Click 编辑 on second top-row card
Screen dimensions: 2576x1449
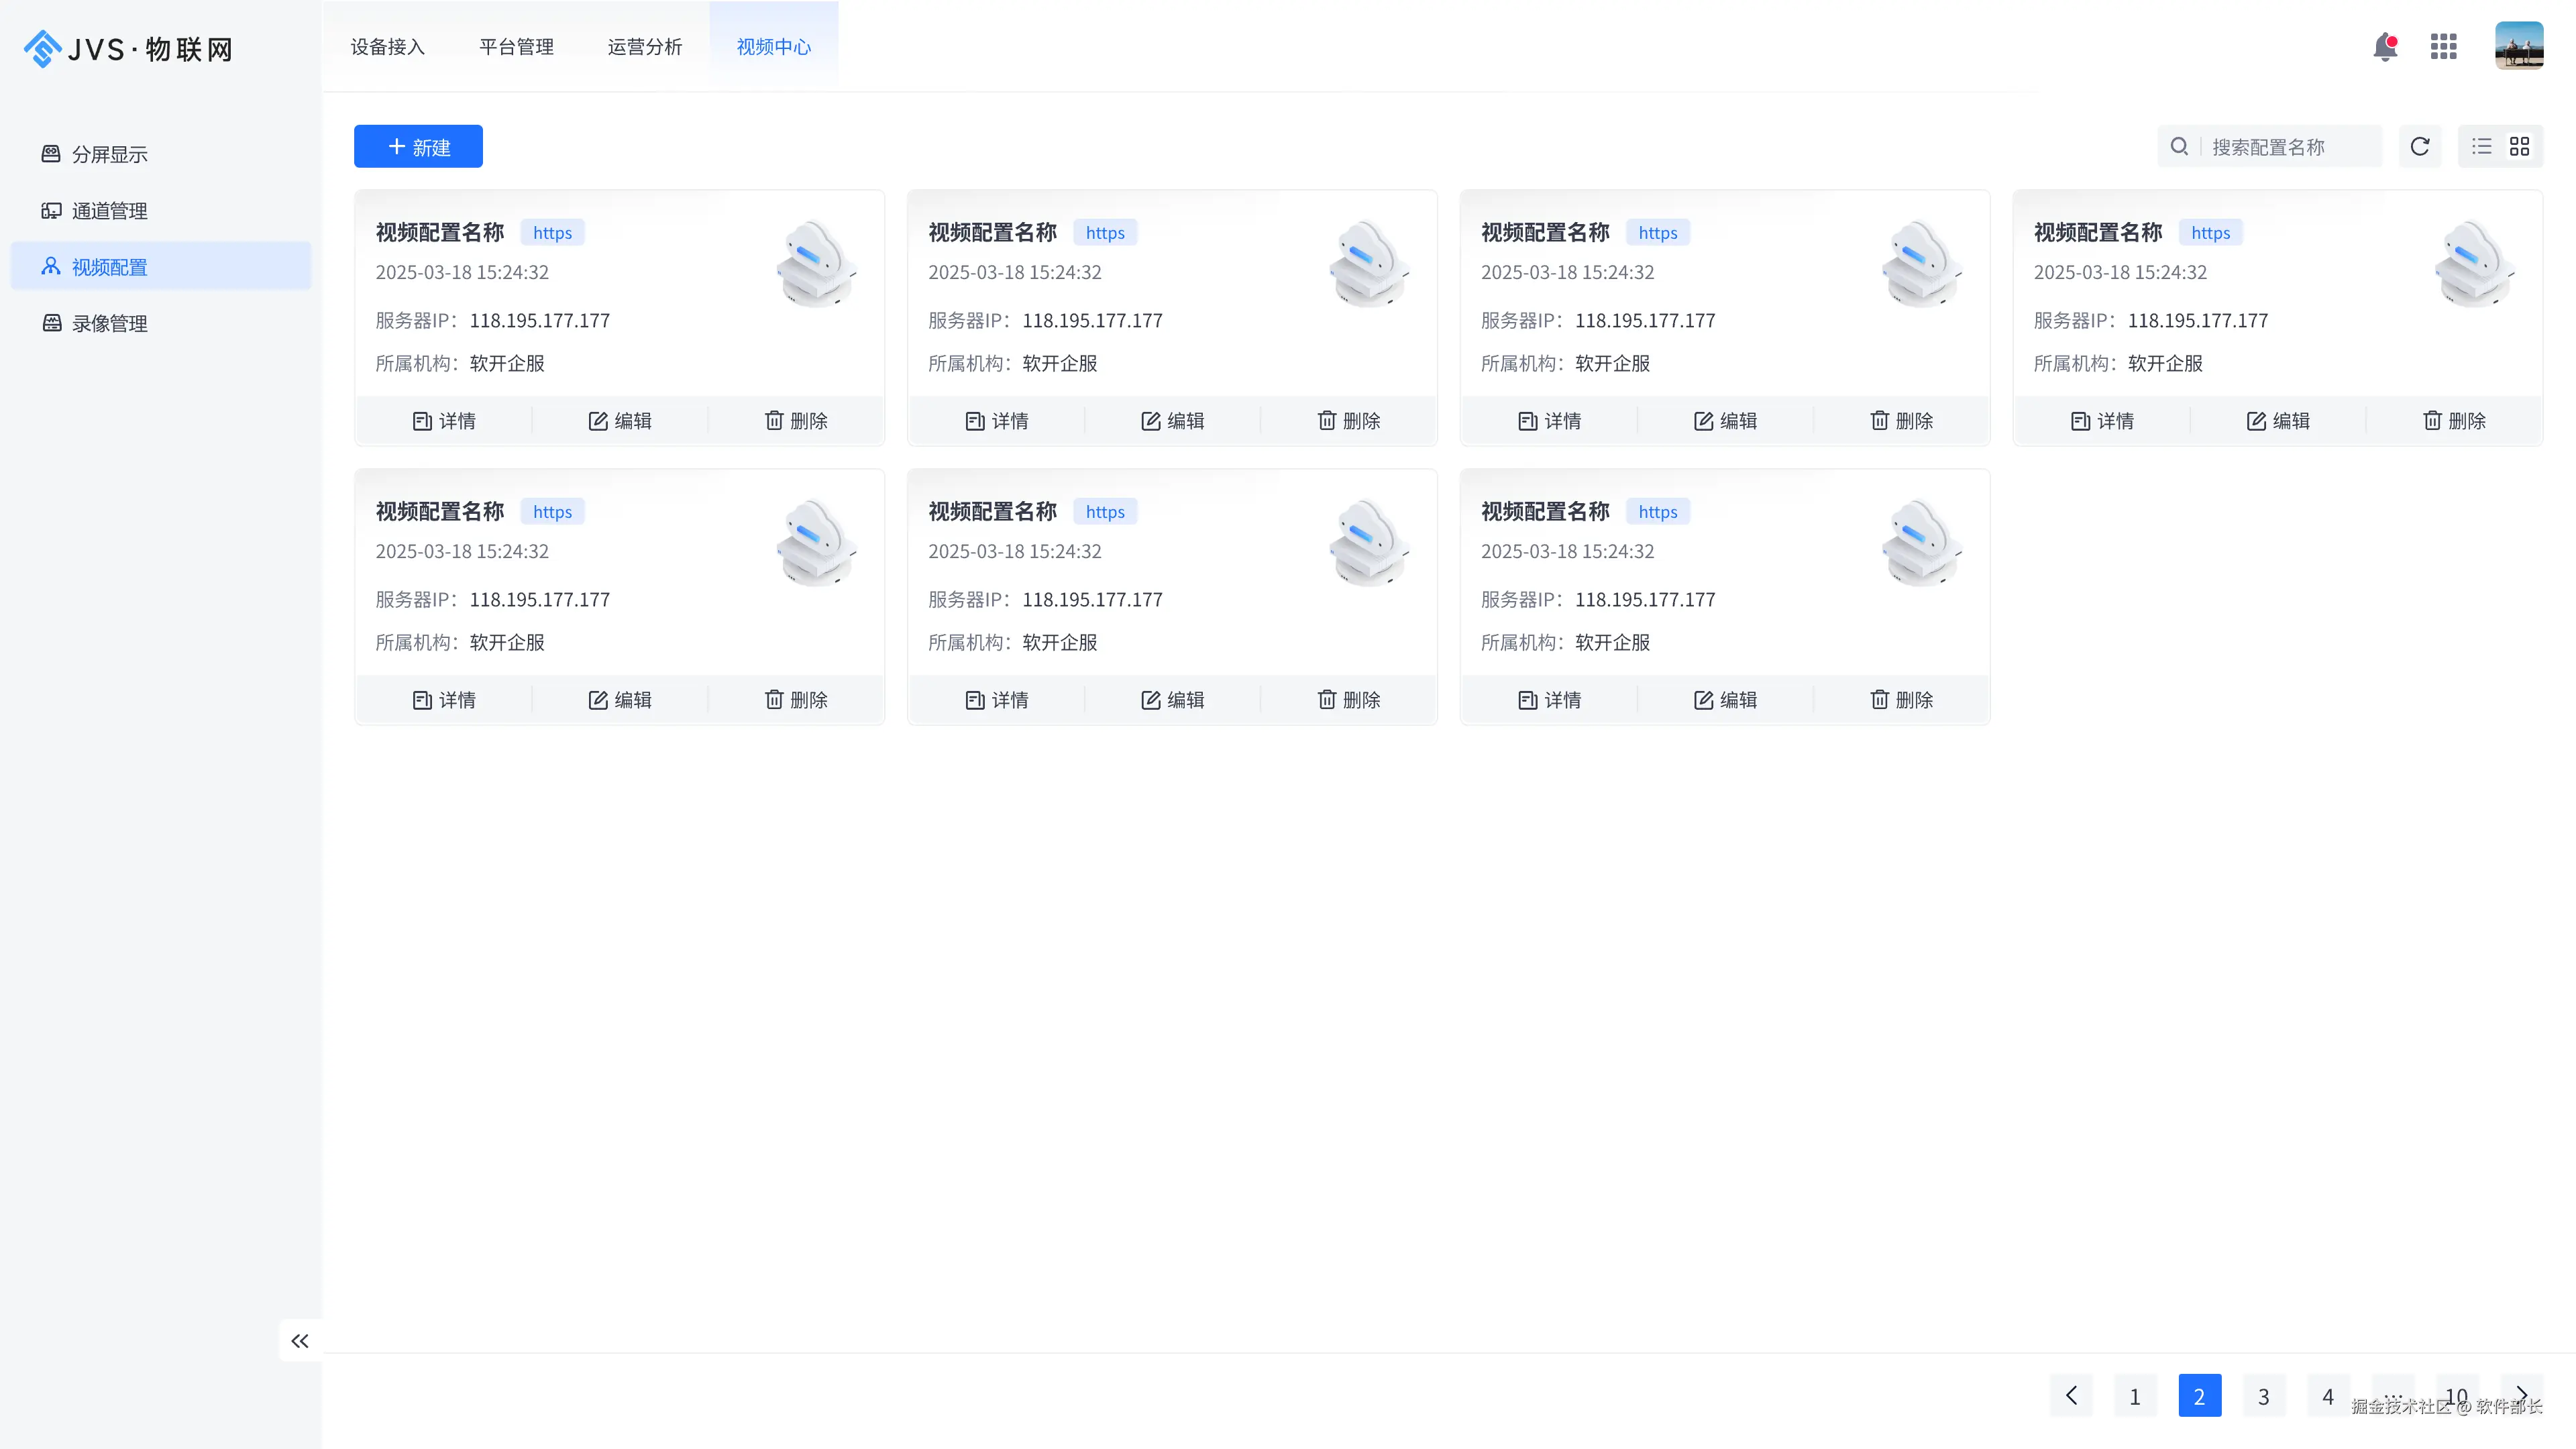pyautogui.click(x=1172, y=421)
